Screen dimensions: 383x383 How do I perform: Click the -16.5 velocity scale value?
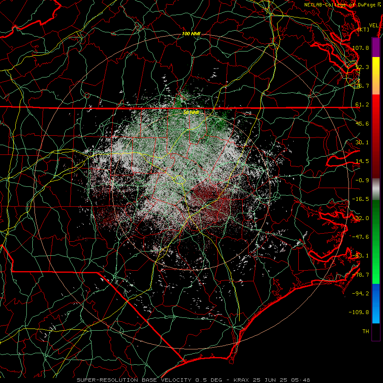coord(360,199)
